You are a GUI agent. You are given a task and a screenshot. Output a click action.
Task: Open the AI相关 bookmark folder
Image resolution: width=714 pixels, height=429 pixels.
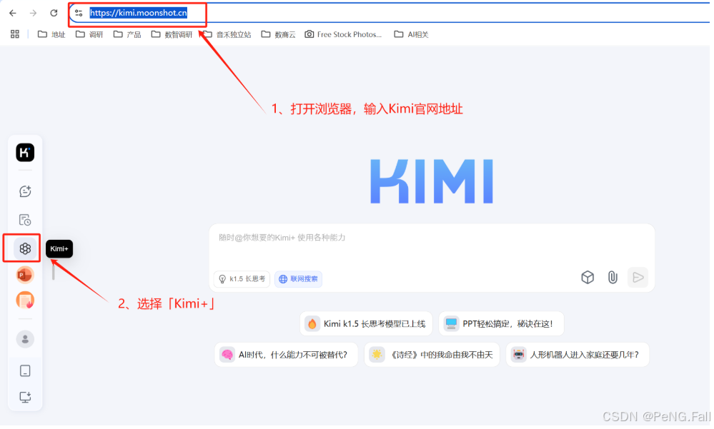click(411, 34)
